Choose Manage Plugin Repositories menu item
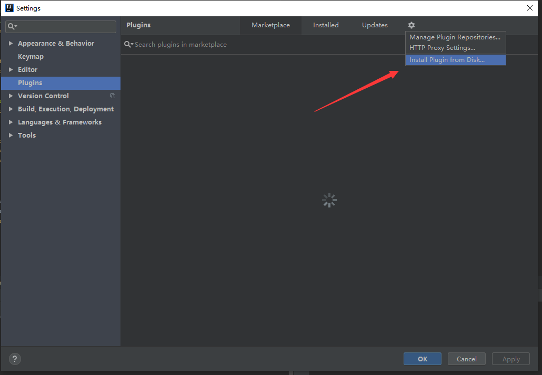542x375 pixels. coord(455,37)
